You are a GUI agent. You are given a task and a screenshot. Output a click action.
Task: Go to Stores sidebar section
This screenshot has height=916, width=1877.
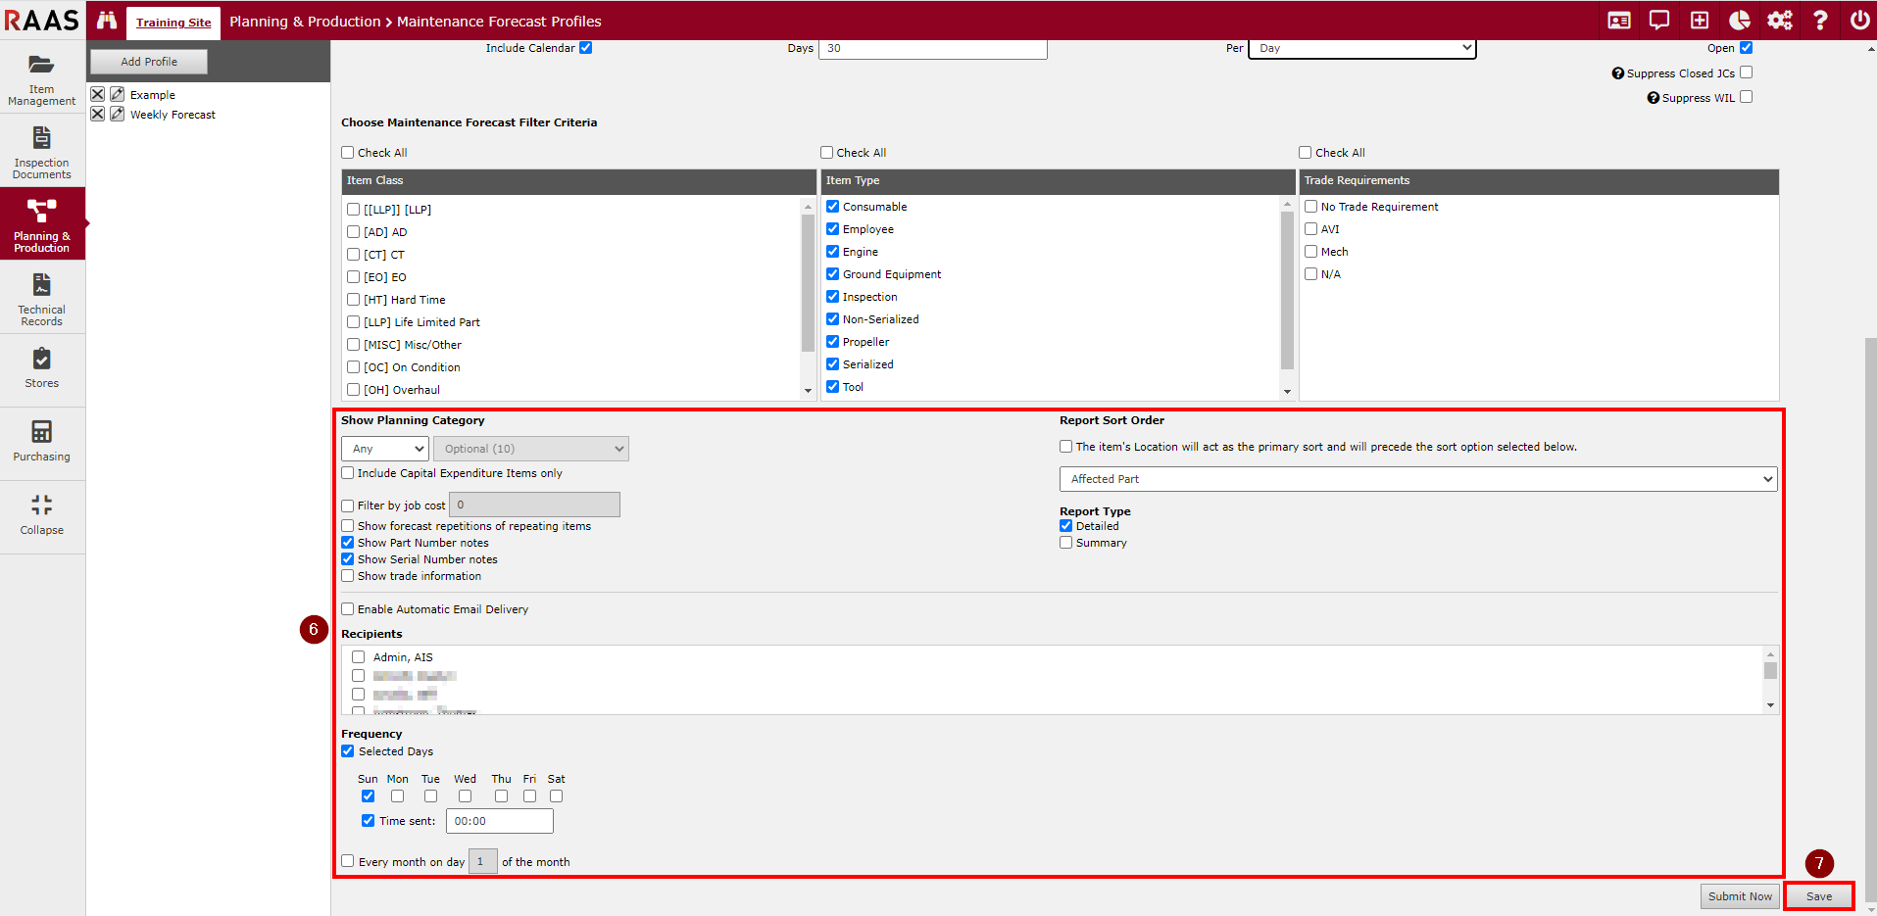coord(42,369)
